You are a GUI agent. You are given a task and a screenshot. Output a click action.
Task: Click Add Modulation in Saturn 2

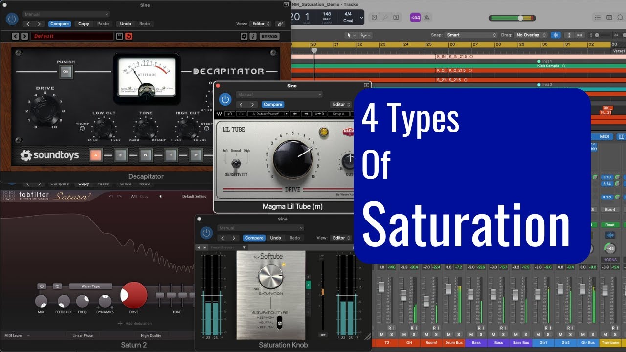(134, 323)
